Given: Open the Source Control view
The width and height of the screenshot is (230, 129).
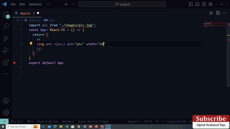Looking at the screenshot, I should [6, 38].
